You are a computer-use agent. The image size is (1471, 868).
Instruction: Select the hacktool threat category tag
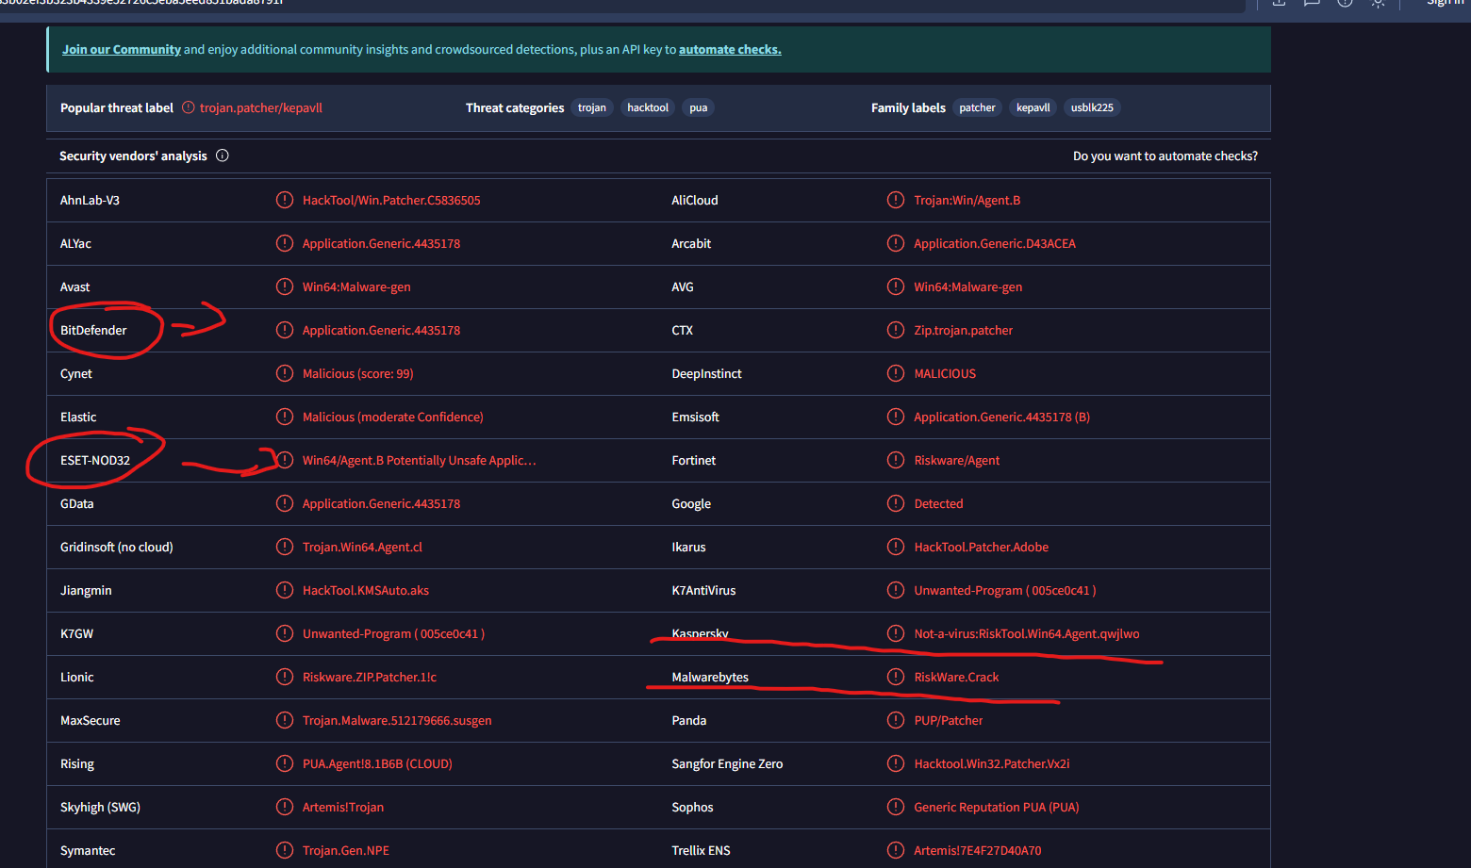[648, 107]
